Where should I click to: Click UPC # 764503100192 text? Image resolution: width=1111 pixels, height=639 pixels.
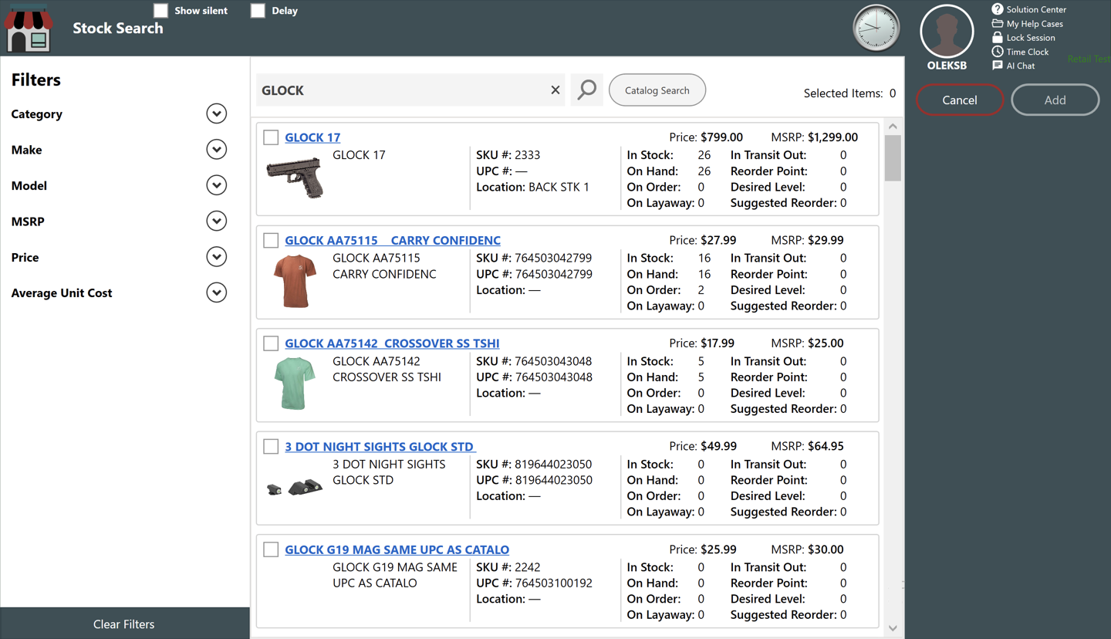click(x=534, y=583)
